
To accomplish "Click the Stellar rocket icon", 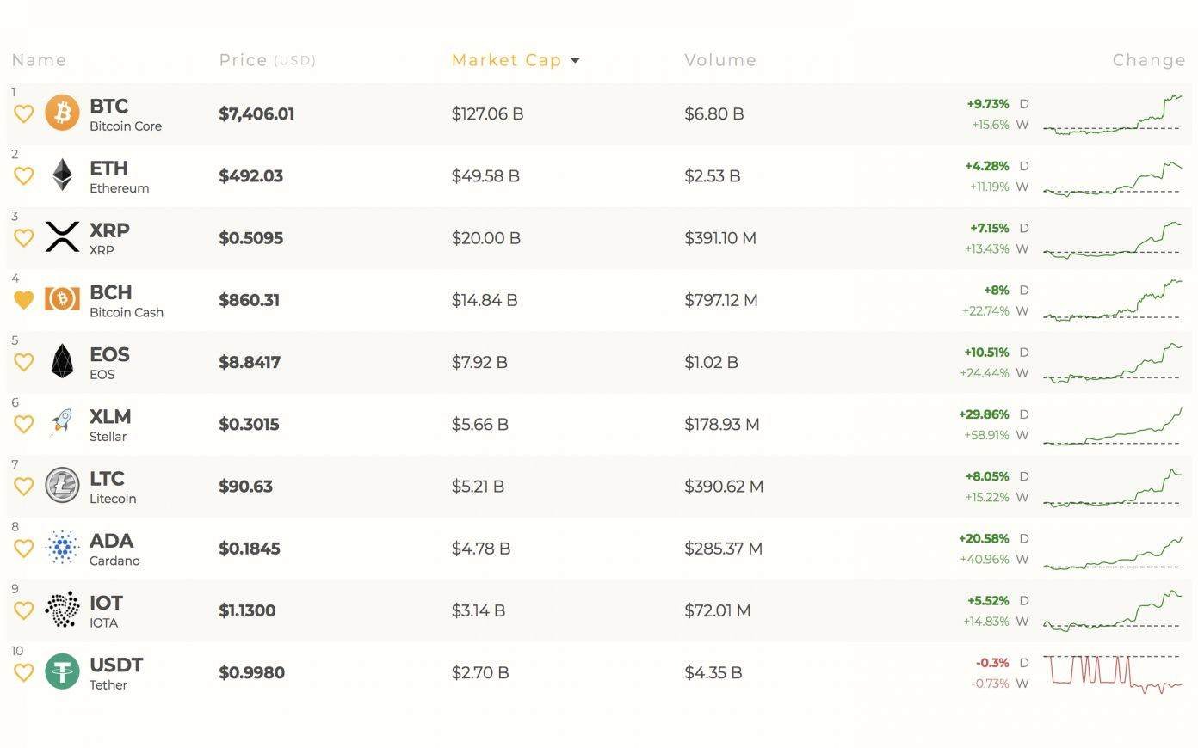I will [62, 423].
